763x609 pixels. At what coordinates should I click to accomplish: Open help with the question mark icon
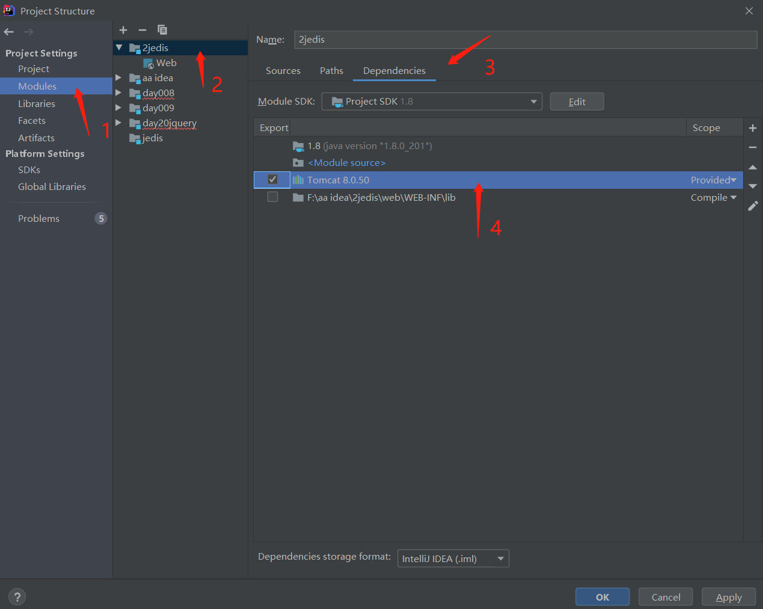[x=17, y=597]
